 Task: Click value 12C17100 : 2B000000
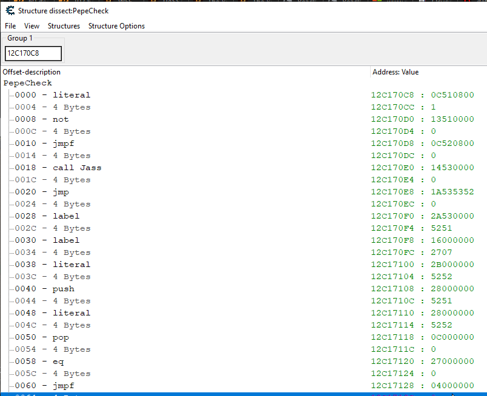pyautogui.click(x=422, y=265)
